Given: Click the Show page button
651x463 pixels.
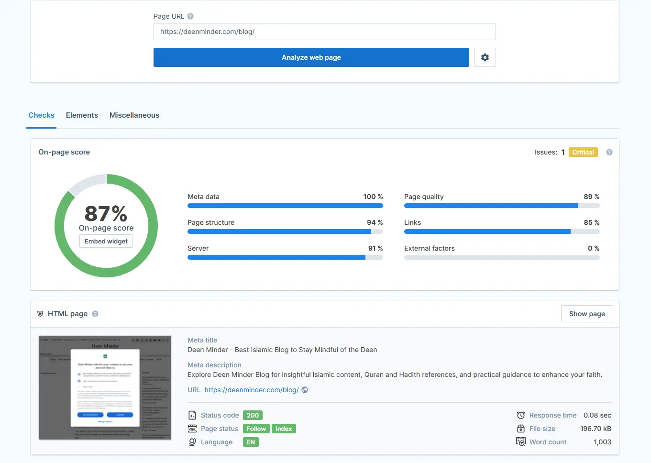Looking at the screenshot, I should (586, 314).
